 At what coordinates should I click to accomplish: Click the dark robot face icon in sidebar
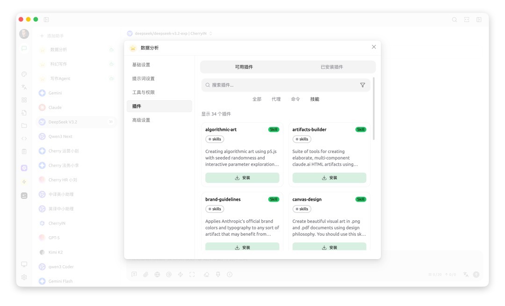click(x=24, y=196)
